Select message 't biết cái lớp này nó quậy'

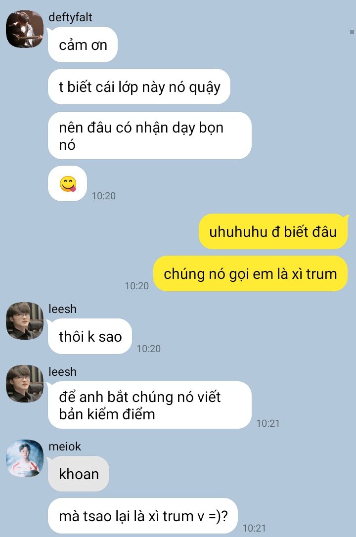pyautogui.click(x=139, y=87)
